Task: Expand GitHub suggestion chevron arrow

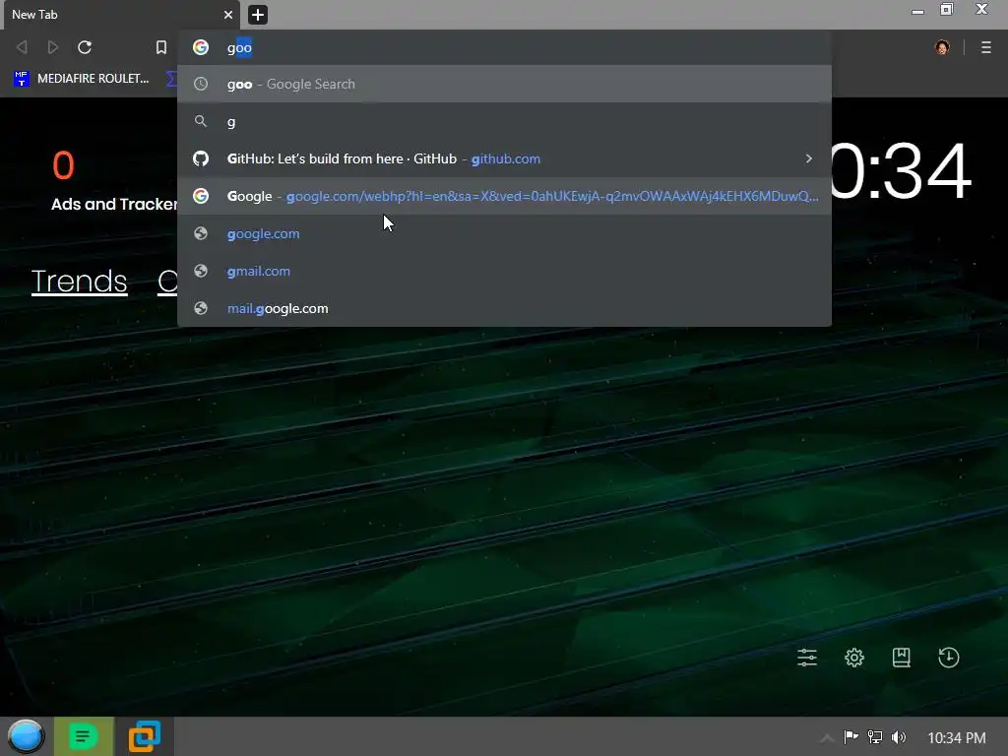Action: 809,158
